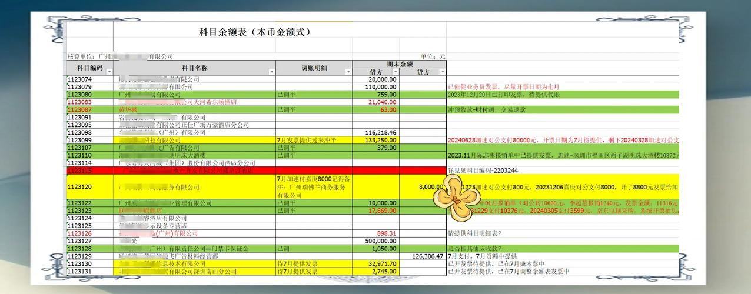751x294 pixels.
Task: Select account code cell 1123110
Action: coord(89,156)
